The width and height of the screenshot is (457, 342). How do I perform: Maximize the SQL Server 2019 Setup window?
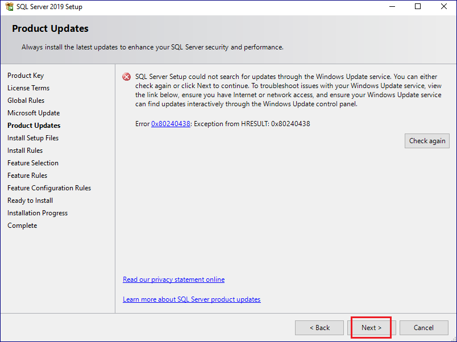point(418,6)
